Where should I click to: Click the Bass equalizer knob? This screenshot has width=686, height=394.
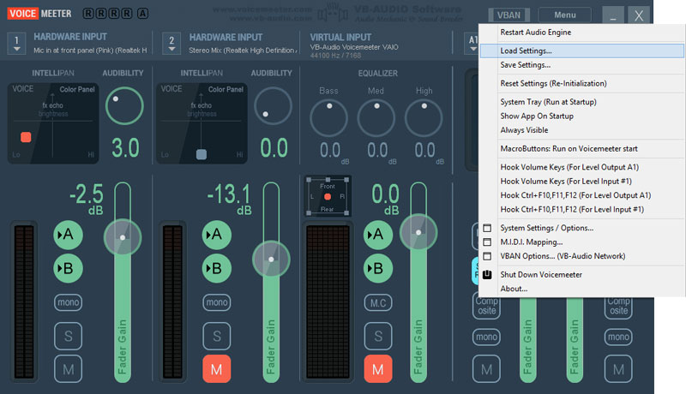329,118
